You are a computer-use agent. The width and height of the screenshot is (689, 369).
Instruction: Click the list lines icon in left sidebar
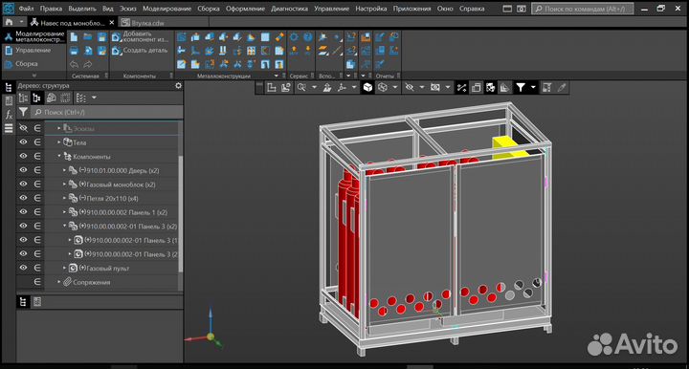(9, 128)
